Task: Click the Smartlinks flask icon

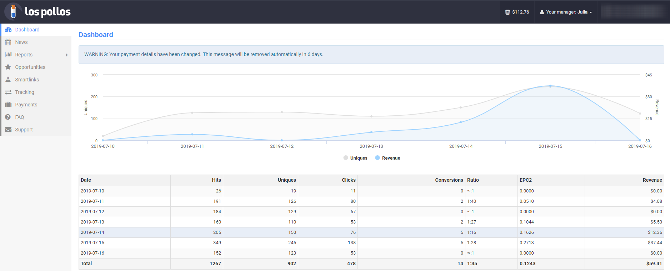Action: tap(8, 80)
